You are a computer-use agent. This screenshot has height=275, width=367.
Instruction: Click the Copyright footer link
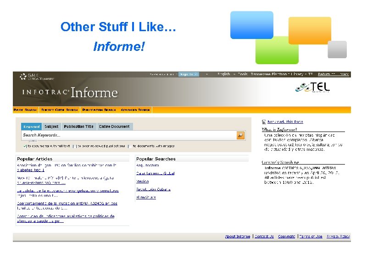(x=286, y=236)
